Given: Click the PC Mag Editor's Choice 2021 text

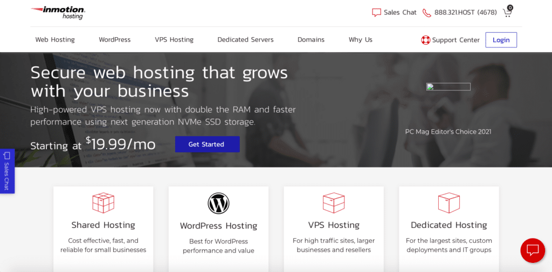Looking at the screenshot, I should [448, 132].
